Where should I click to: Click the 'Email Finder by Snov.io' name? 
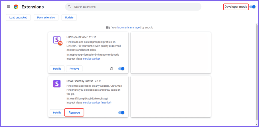click(x=80, y=81)
